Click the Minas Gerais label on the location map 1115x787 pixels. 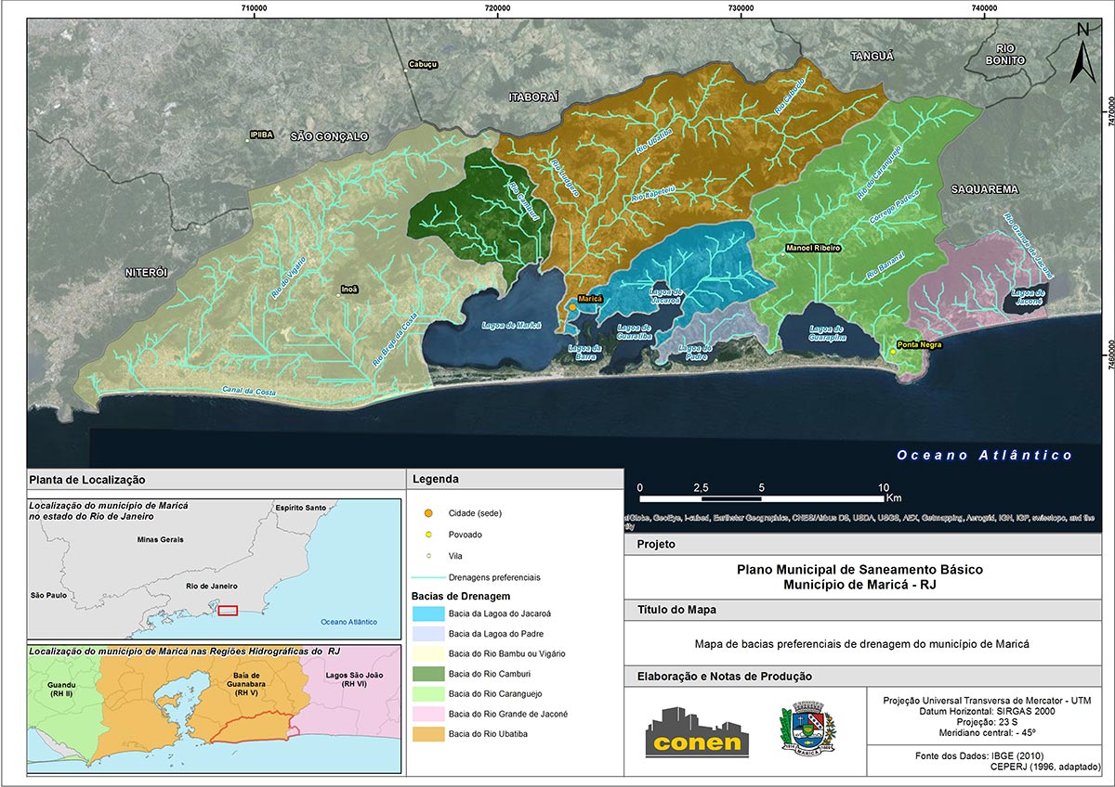tap(160, 539)
